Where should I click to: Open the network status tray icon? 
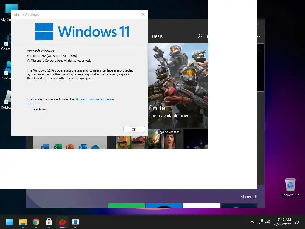[x=260, y=222]
